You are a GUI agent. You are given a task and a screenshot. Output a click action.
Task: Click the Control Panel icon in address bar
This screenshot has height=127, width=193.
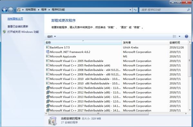[19, 10]
